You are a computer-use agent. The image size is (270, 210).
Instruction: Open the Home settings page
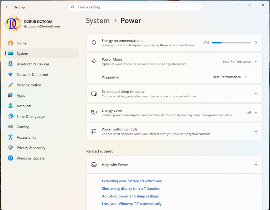pyautogui.click(x=42, y=43)
